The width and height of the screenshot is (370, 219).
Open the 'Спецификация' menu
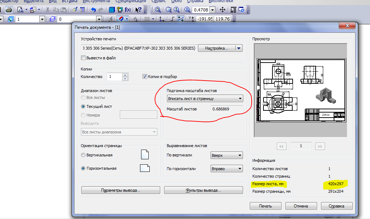tap(131, 1)
